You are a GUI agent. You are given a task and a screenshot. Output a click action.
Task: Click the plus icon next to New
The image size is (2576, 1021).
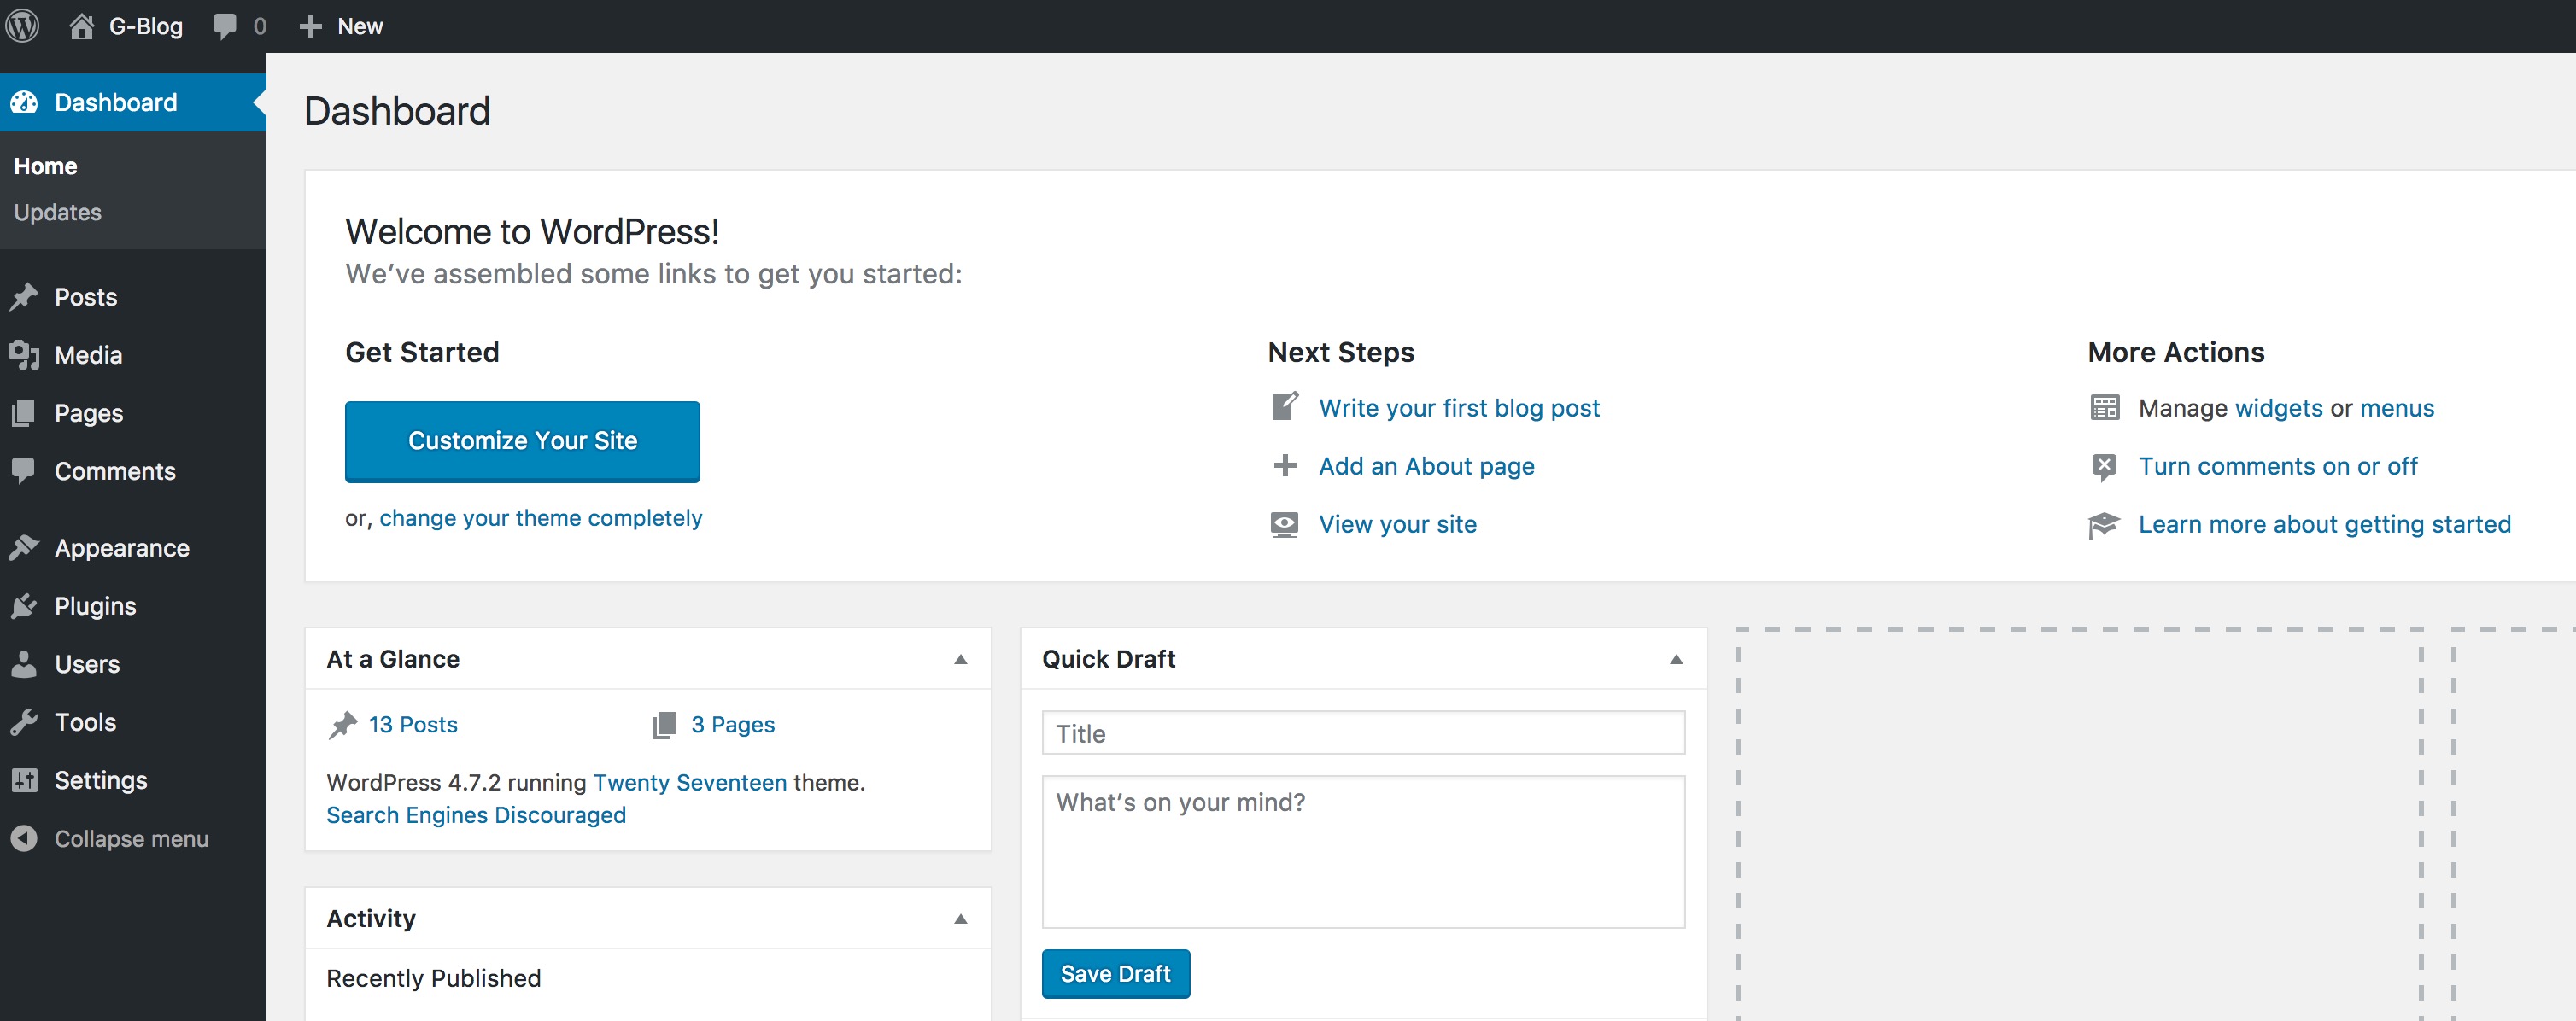tap(310, 26)
